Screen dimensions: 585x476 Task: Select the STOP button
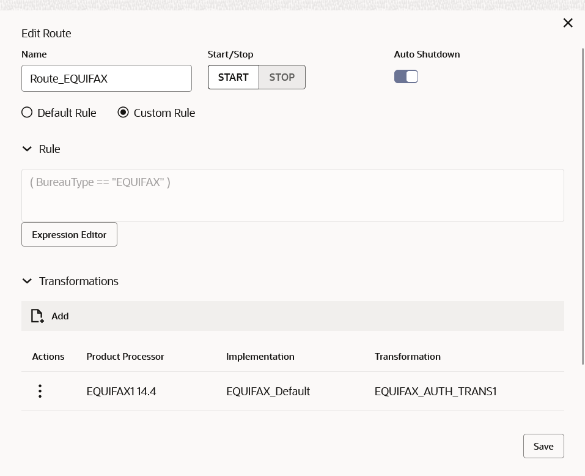(282, 77)
